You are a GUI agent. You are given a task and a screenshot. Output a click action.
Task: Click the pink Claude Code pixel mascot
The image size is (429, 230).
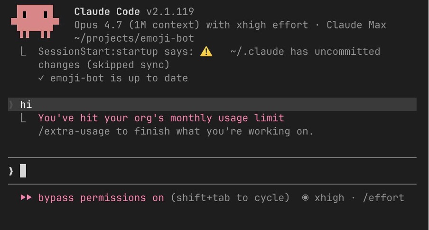pyautogui.click(x=35, y=21)
